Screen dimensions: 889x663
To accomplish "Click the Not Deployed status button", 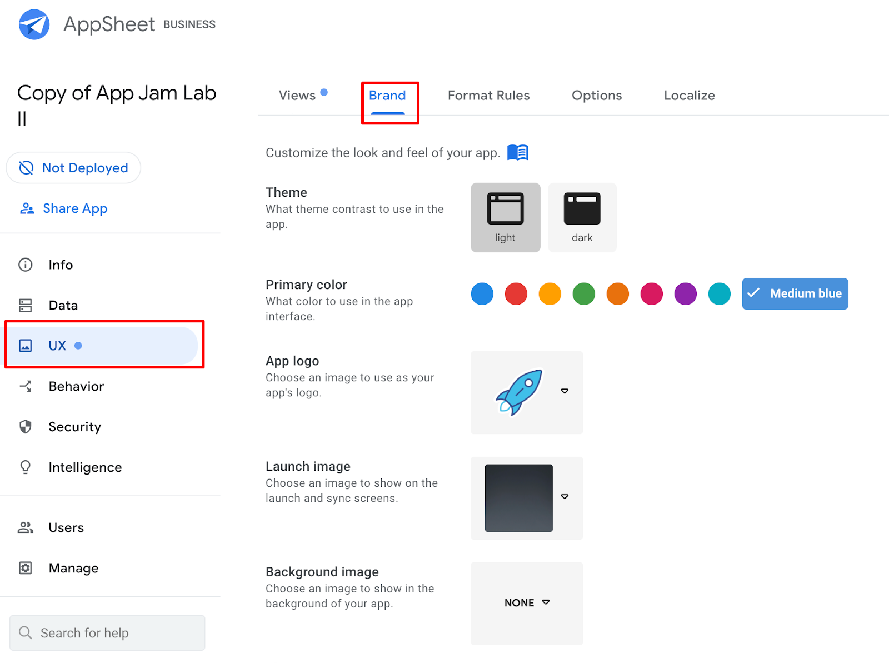I will click(73, 168).
